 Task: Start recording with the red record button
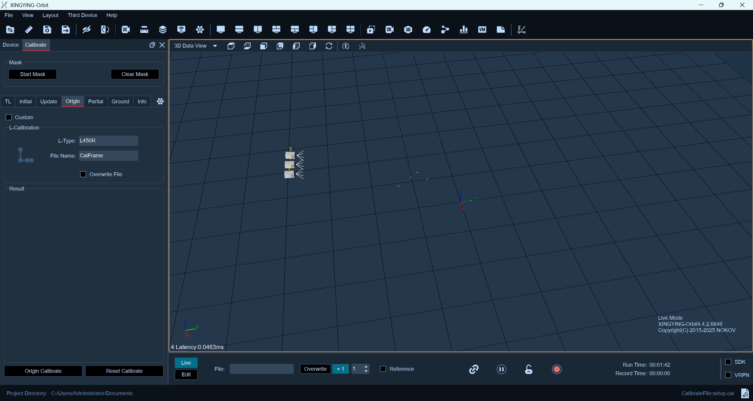[557, 369]
